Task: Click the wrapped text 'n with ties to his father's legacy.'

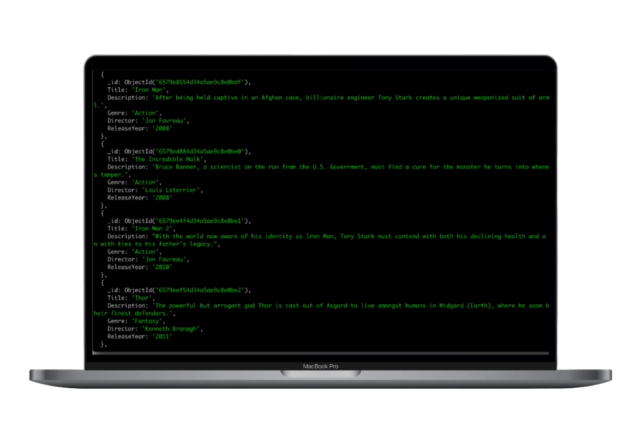Action: 156,244
